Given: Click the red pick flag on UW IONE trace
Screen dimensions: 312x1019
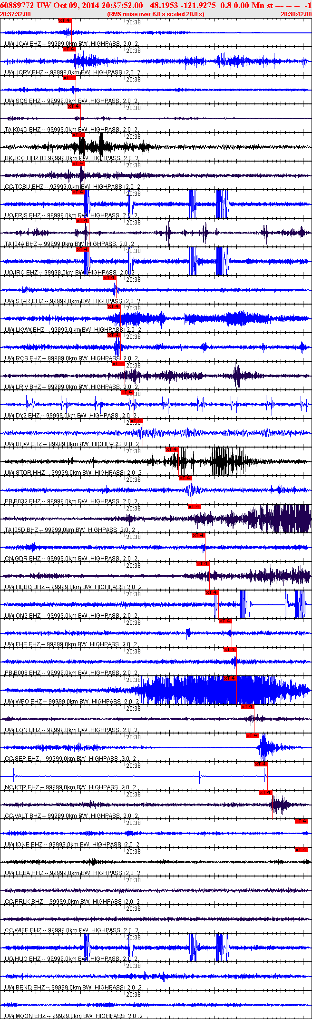Looking at the screenshot, I should (302, 821).
